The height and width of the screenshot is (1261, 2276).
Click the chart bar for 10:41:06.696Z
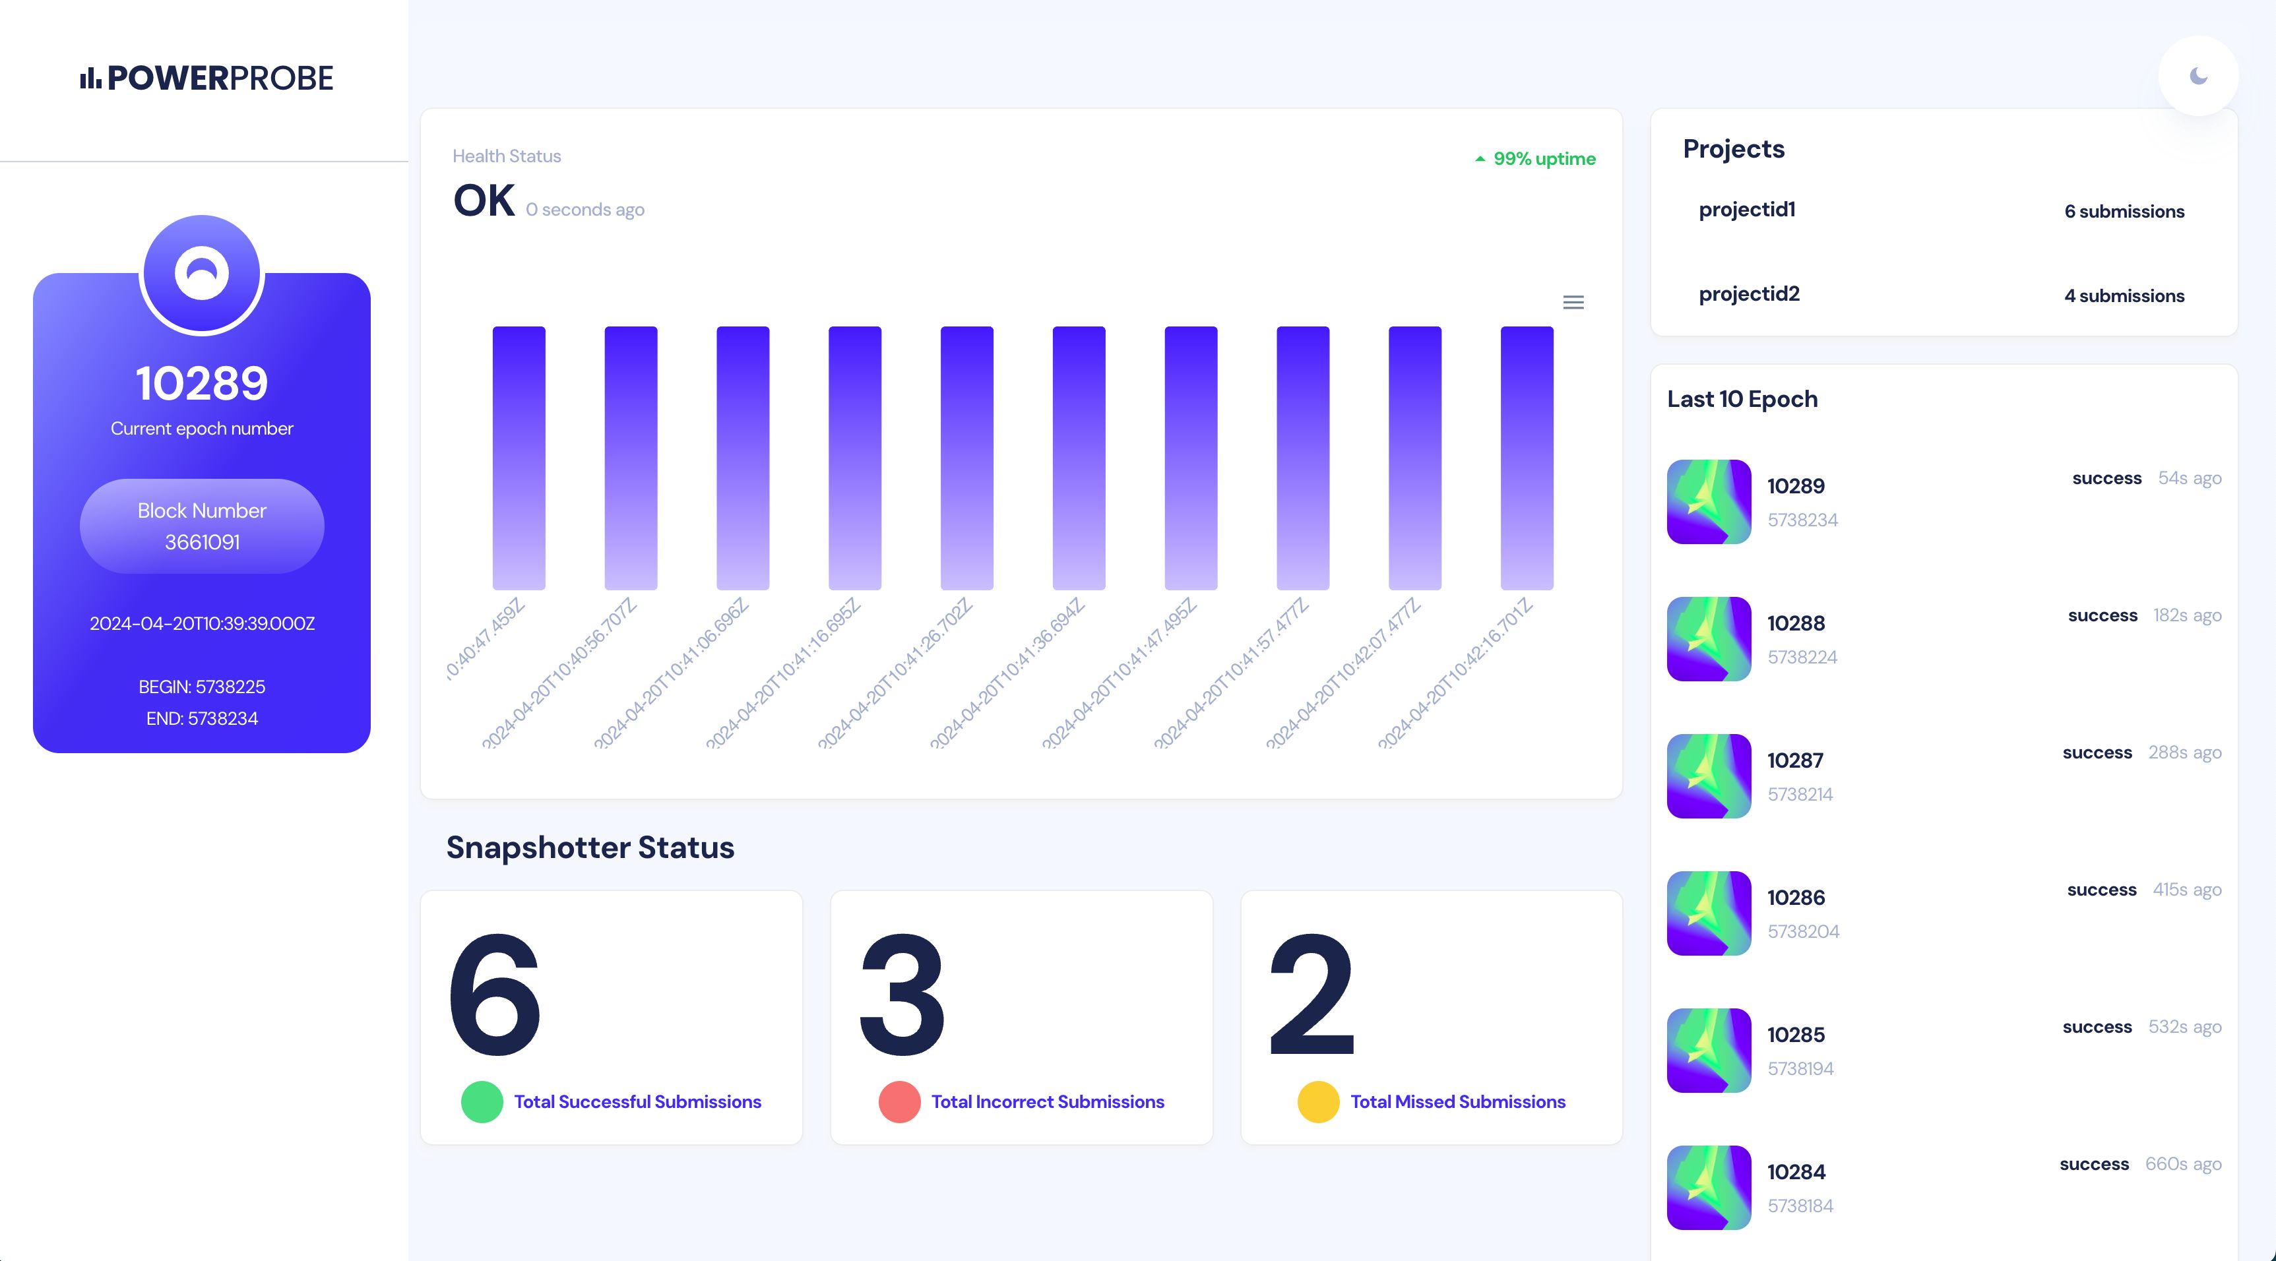[743, 458]
